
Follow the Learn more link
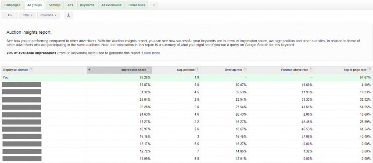(x=151, y=53)
